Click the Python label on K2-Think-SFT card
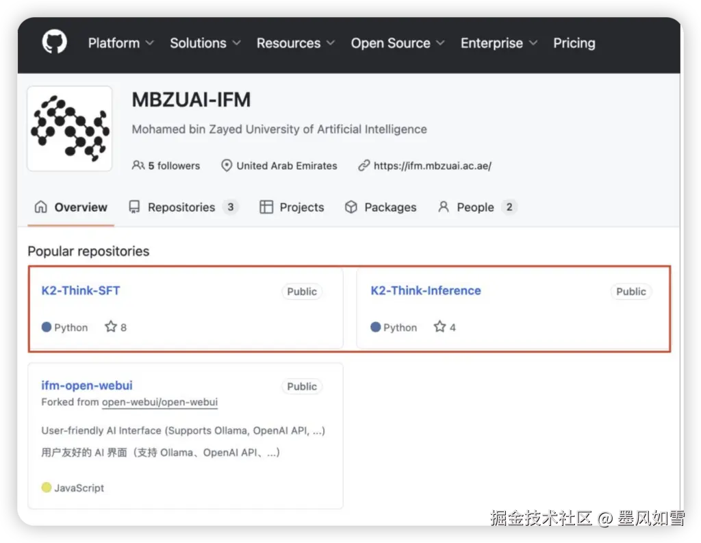 (x=71, y=327)
